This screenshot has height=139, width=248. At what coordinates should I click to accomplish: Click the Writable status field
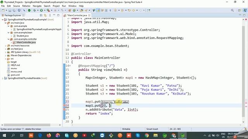pyautogui.click(x=126, y=129)
